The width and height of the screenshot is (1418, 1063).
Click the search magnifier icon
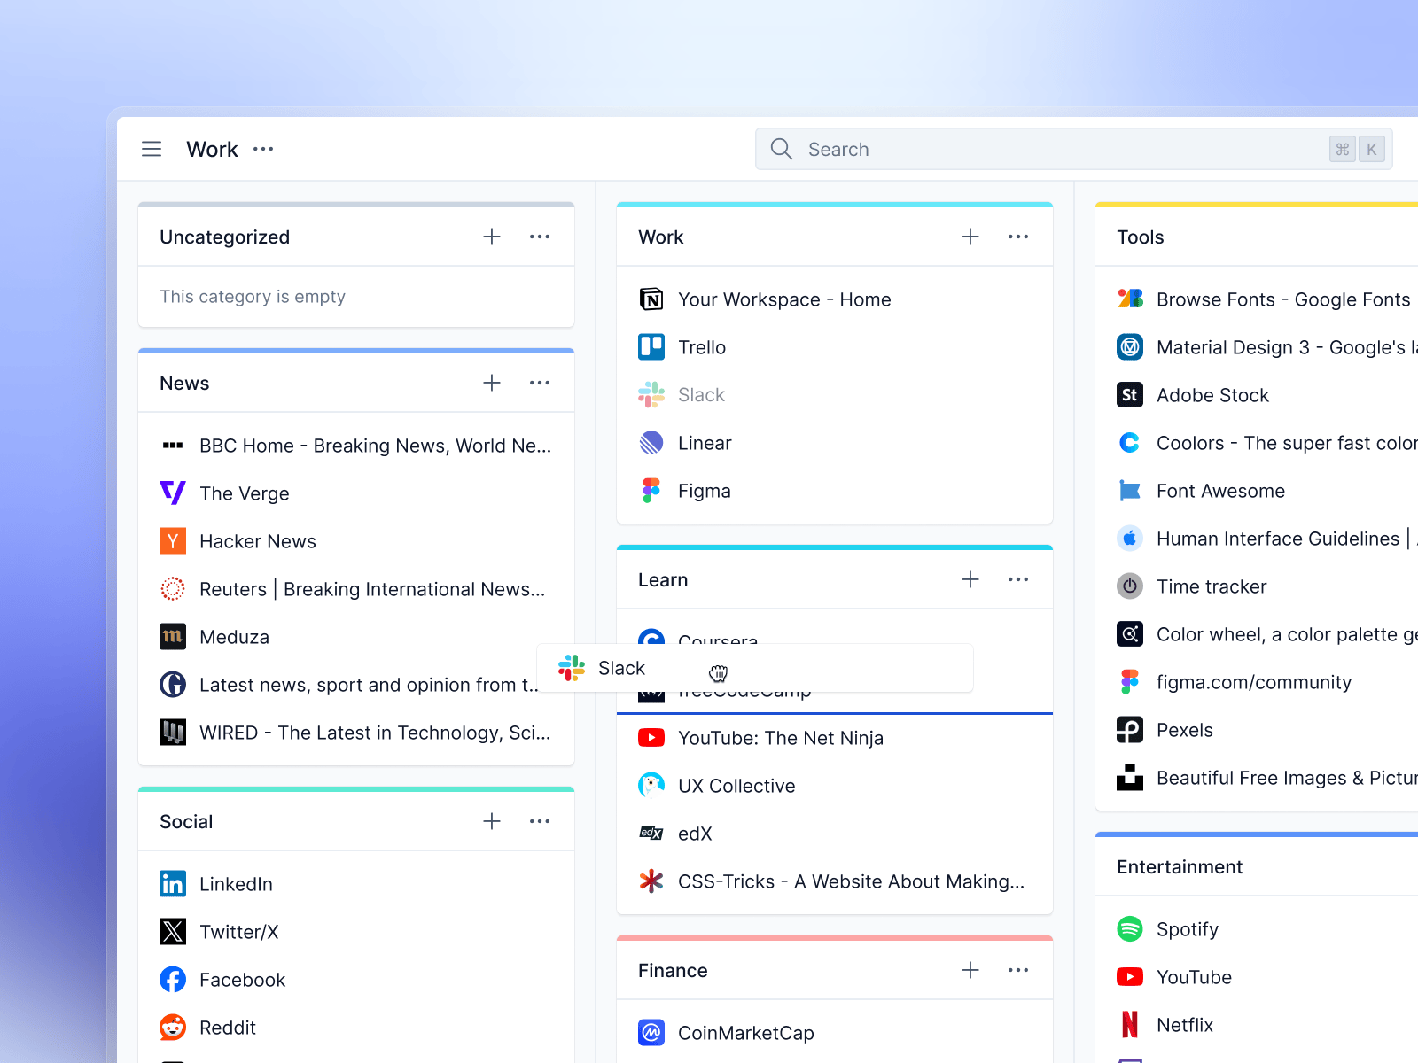(x=781, y=149)
